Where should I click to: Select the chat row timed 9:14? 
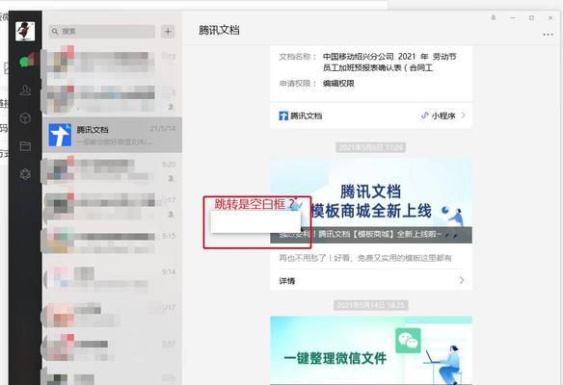tap(113, 278)
